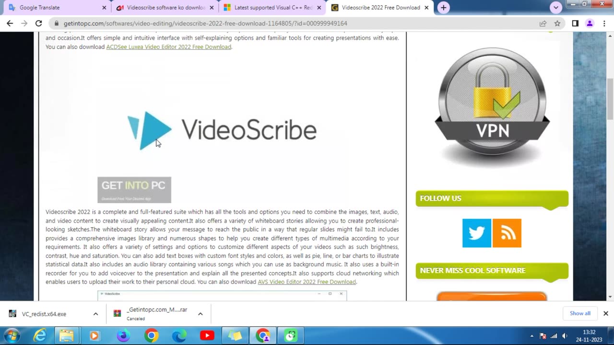View site information lock icon
614x345 pixels.
[x=57, y=23]
